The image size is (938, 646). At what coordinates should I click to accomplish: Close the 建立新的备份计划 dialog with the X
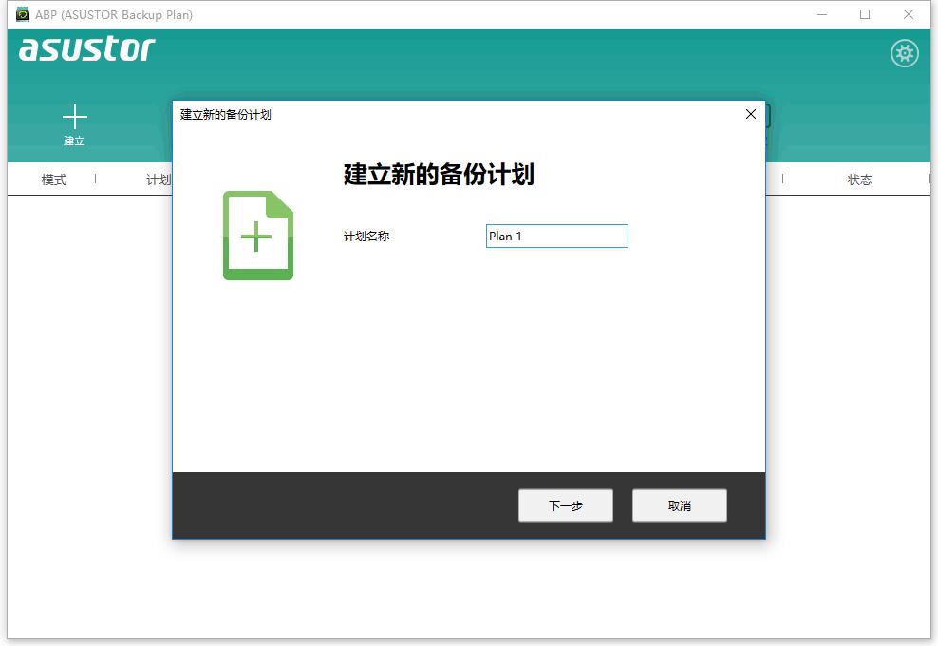click(751, 114)
